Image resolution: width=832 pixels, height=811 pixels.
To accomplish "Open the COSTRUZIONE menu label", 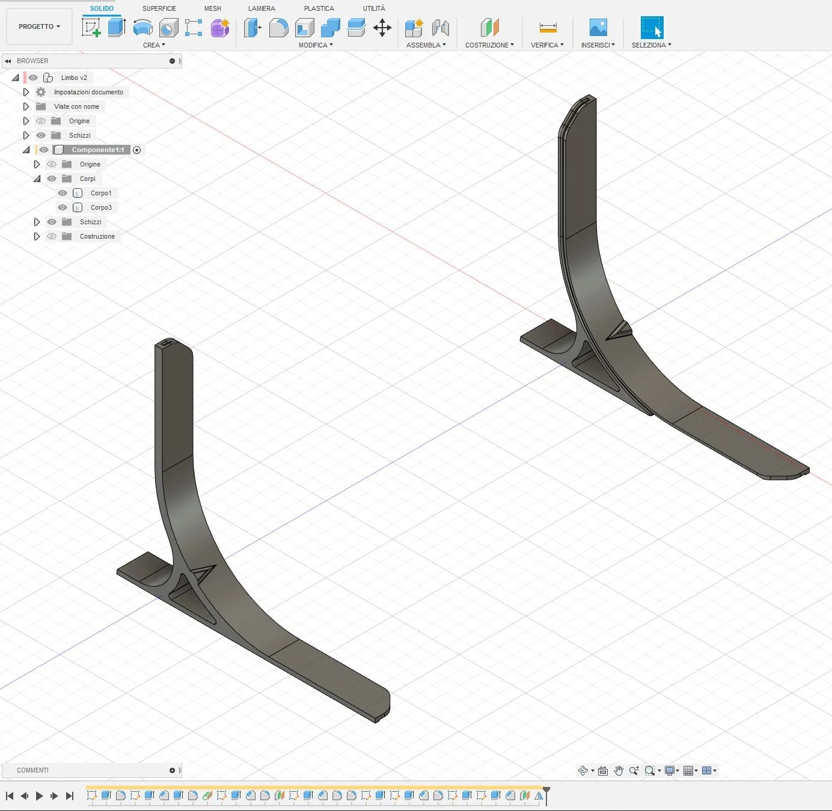I will [489, 45].
